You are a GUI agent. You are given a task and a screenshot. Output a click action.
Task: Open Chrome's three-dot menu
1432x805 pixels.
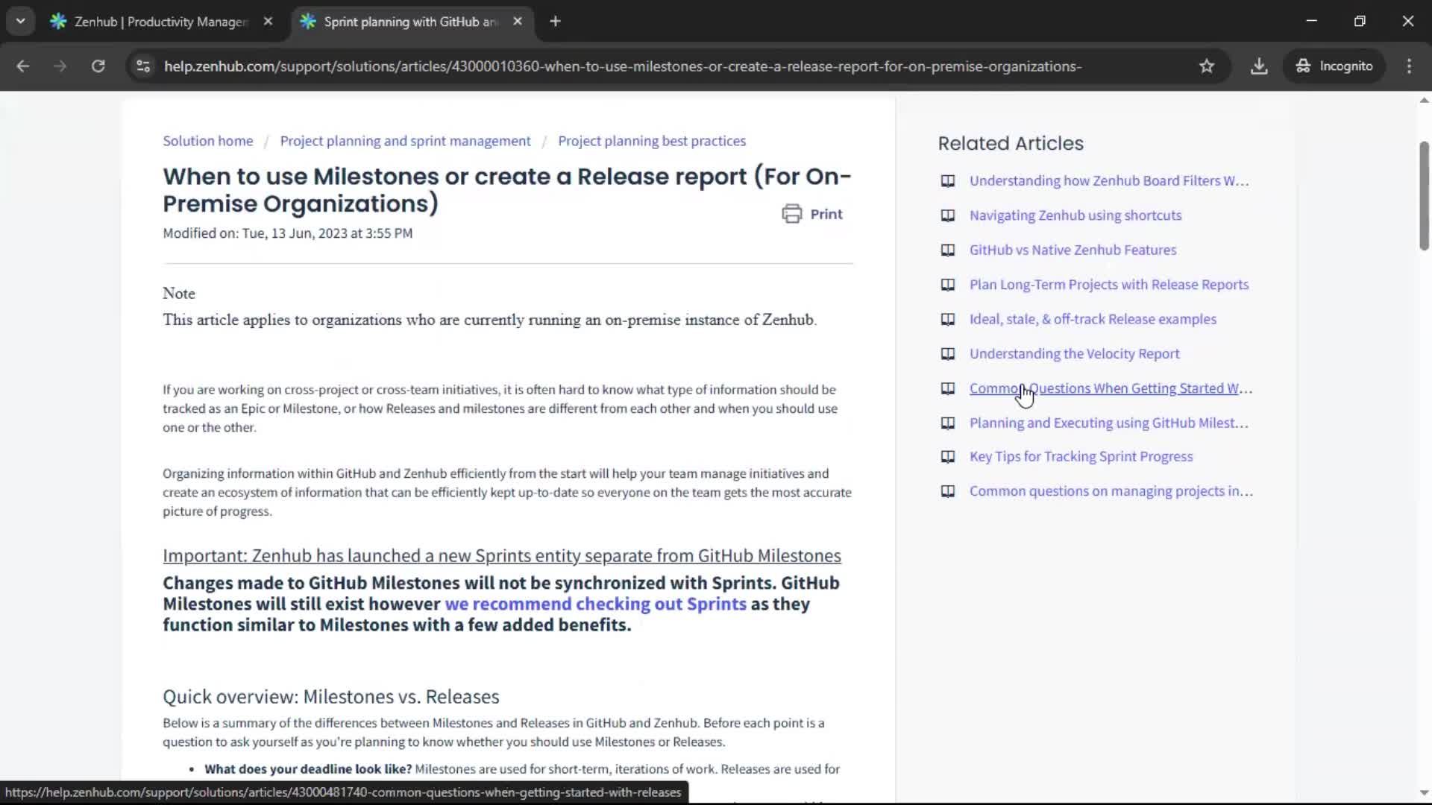point(1410,66)
